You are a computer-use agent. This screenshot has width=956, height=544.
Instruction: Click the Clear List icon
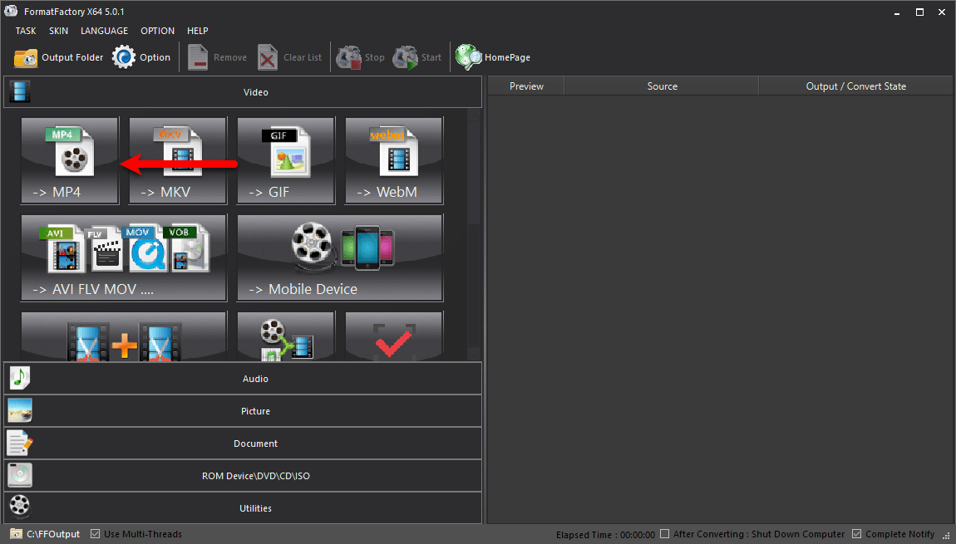[x=268, y=57]
